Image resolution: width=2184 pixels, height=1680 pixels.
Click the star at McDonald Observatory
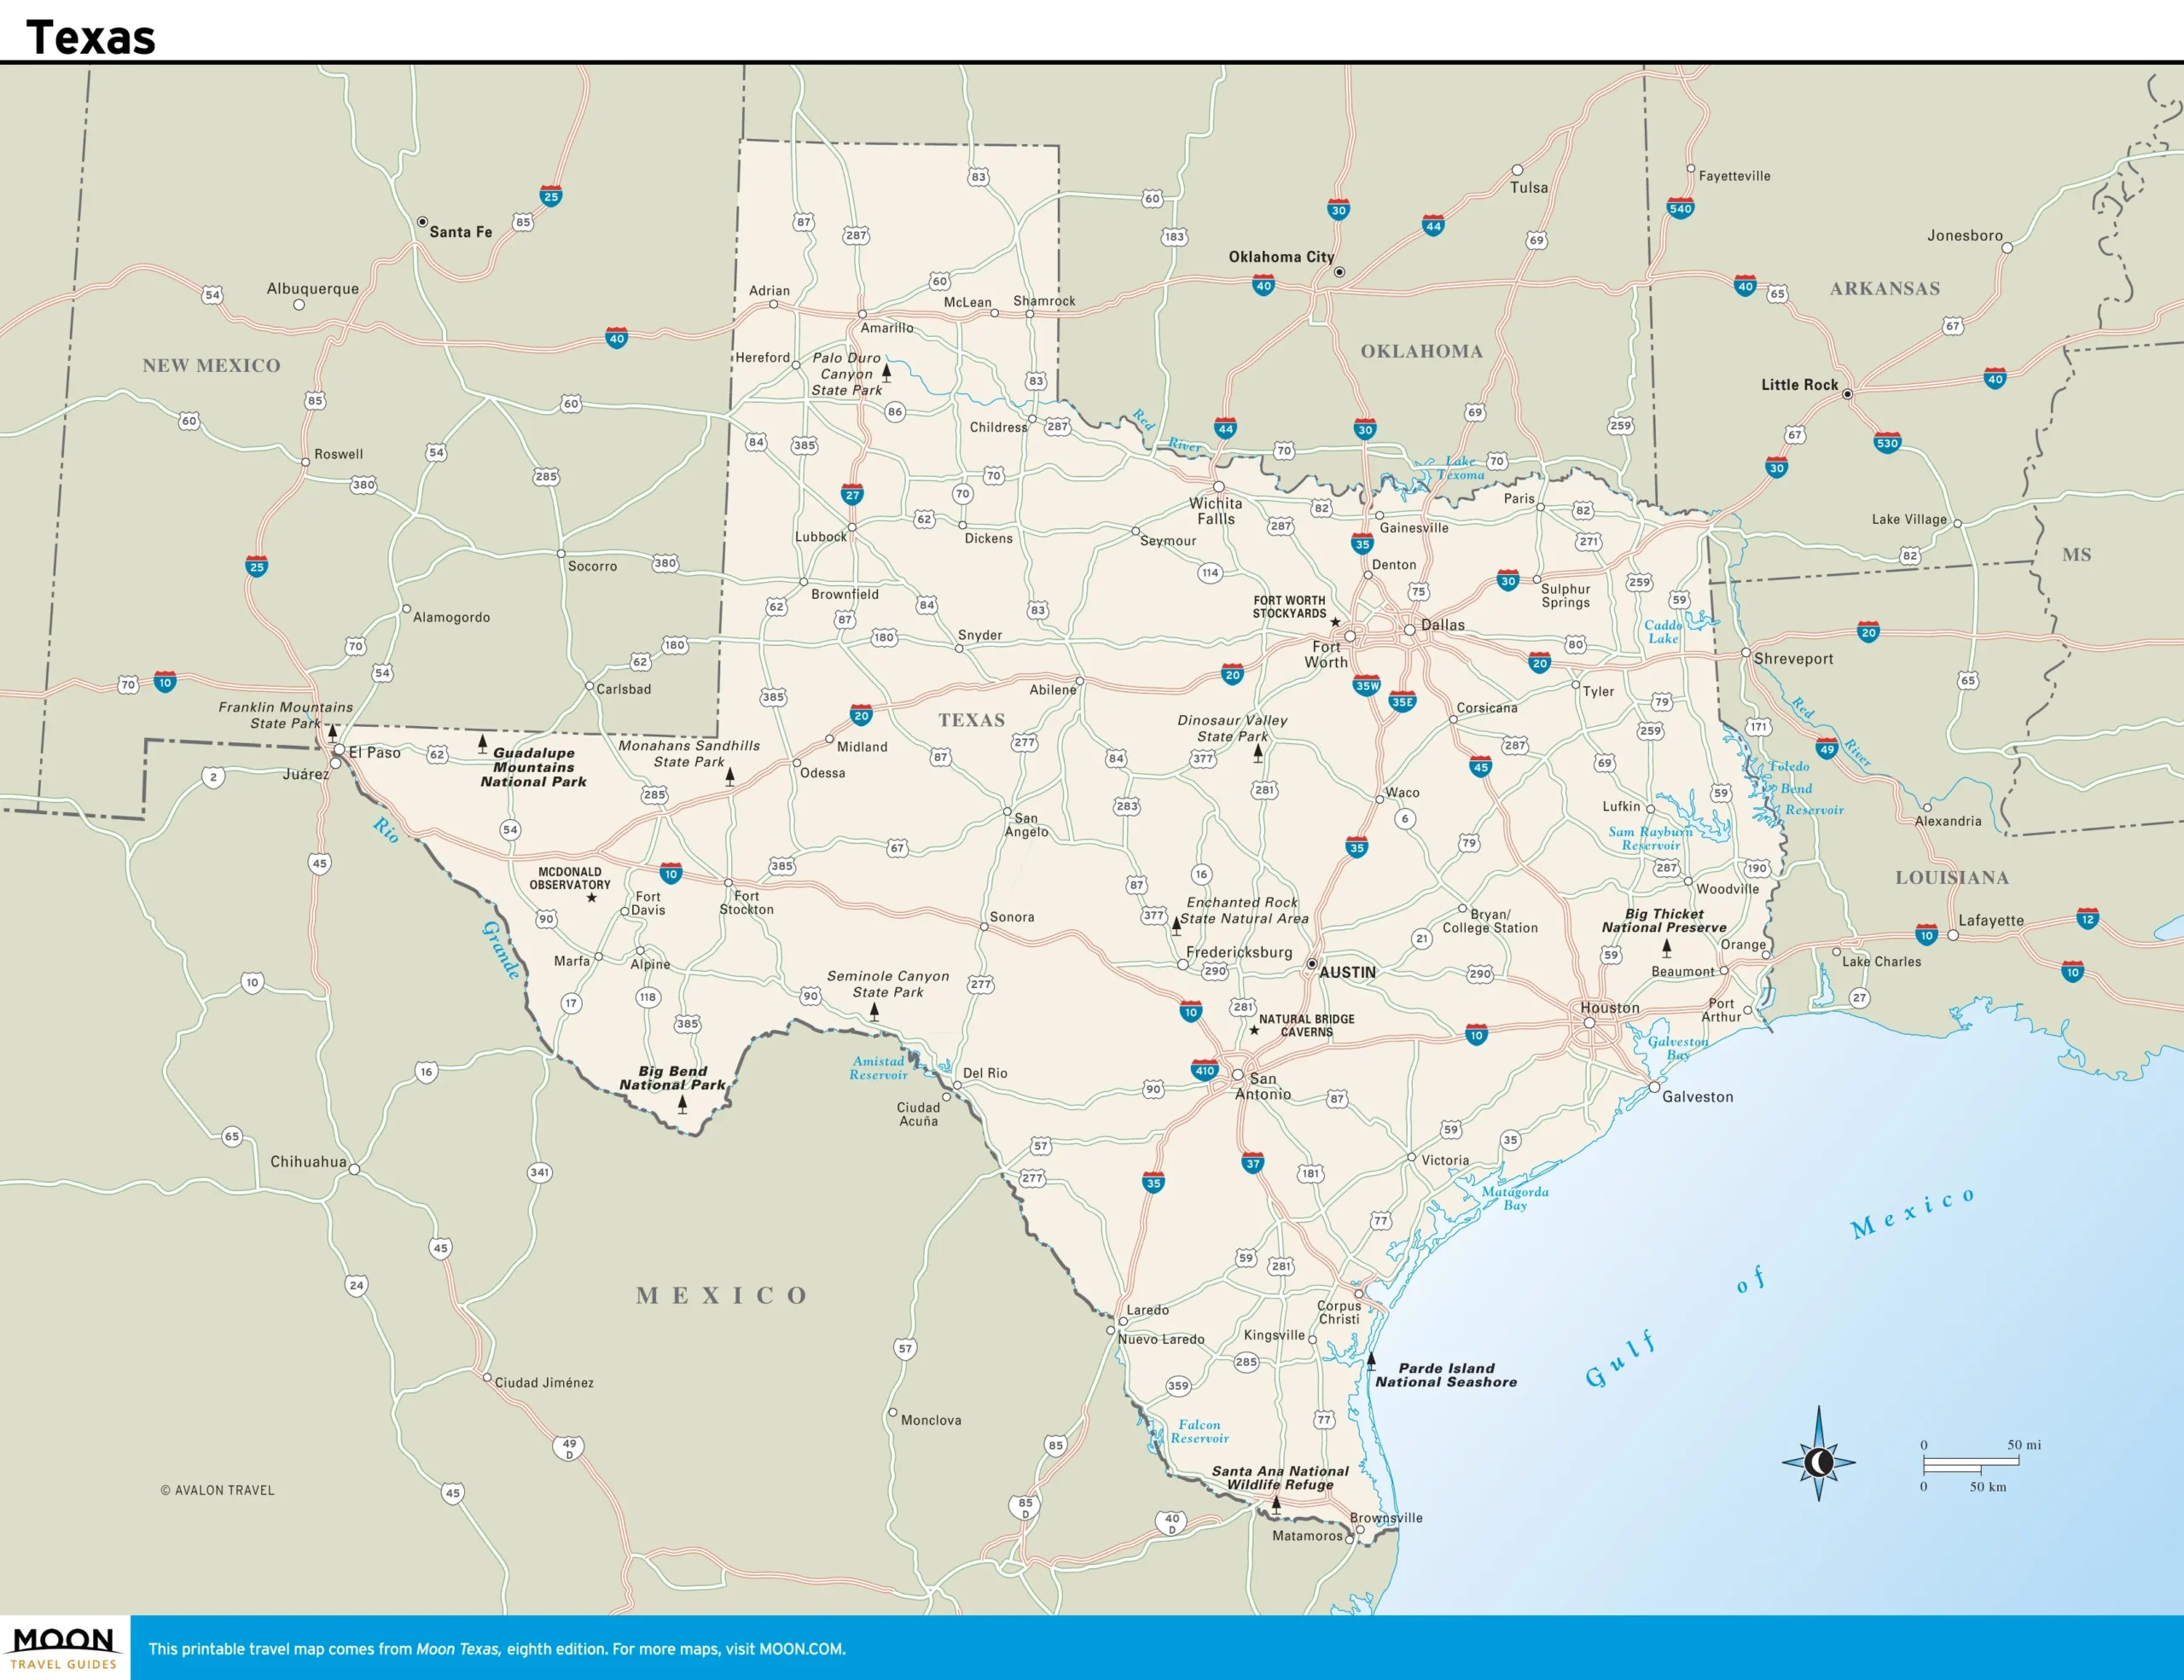[x=590, y=898]
